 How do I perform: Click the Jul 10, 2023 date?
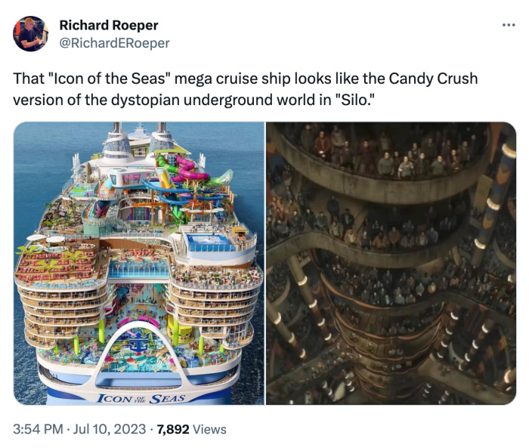click(x=110, y=429)
